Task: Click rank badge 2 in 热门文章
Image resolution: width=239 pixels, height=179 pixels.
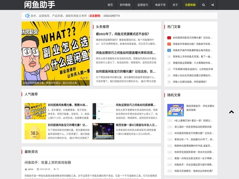Action: tap(169, 44)
